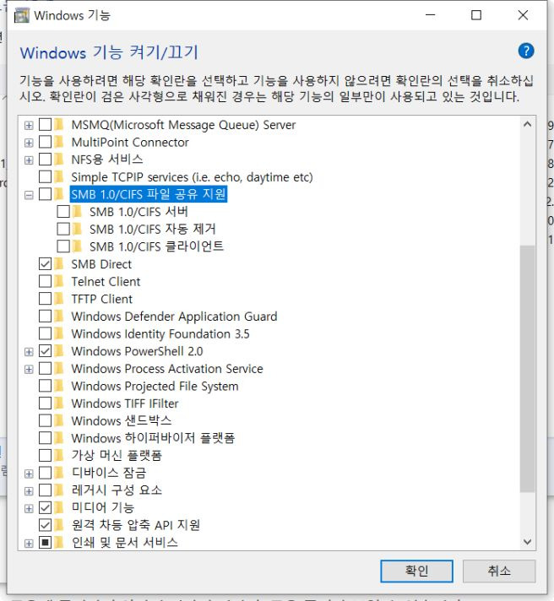
Task: Enable Simple TCPIP services checkbox
Action: pyautogui.click(x=45, y=176)
